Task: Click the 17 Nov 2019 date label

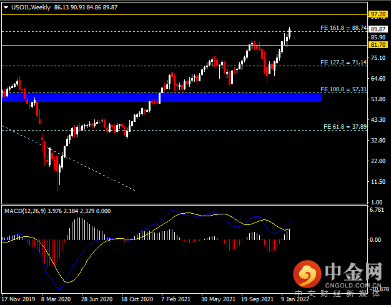Action: [18, 299]
